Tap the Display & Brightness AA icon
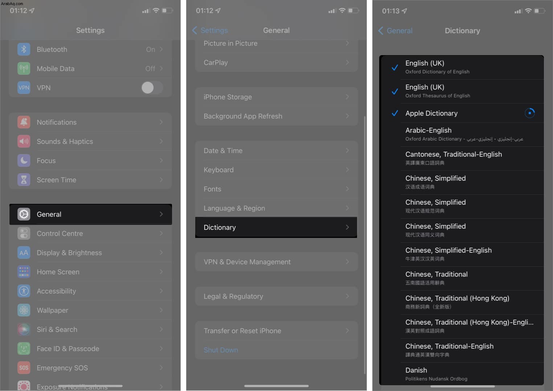 (24, 253)
